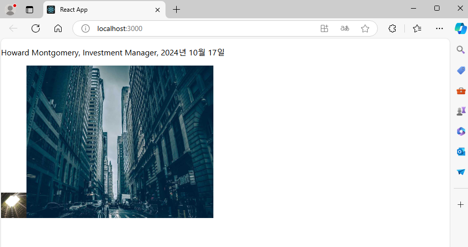
Task: Open the tab actions menu icon
Action: pyautogui.click(x=30, y=10)
